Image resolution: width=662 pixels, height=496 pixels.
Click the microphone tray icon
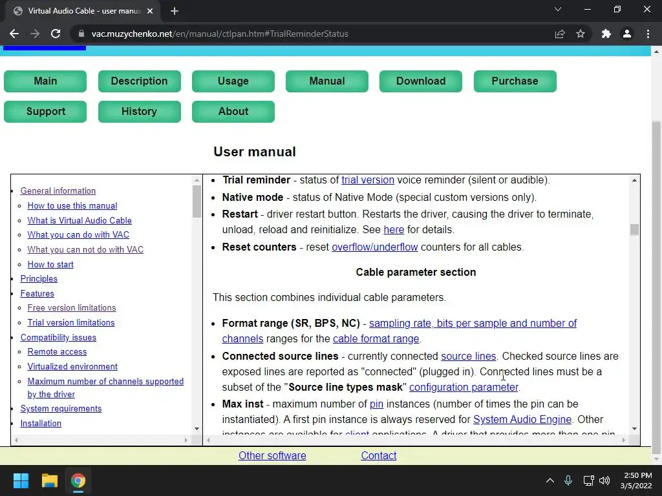pos(568,480)
